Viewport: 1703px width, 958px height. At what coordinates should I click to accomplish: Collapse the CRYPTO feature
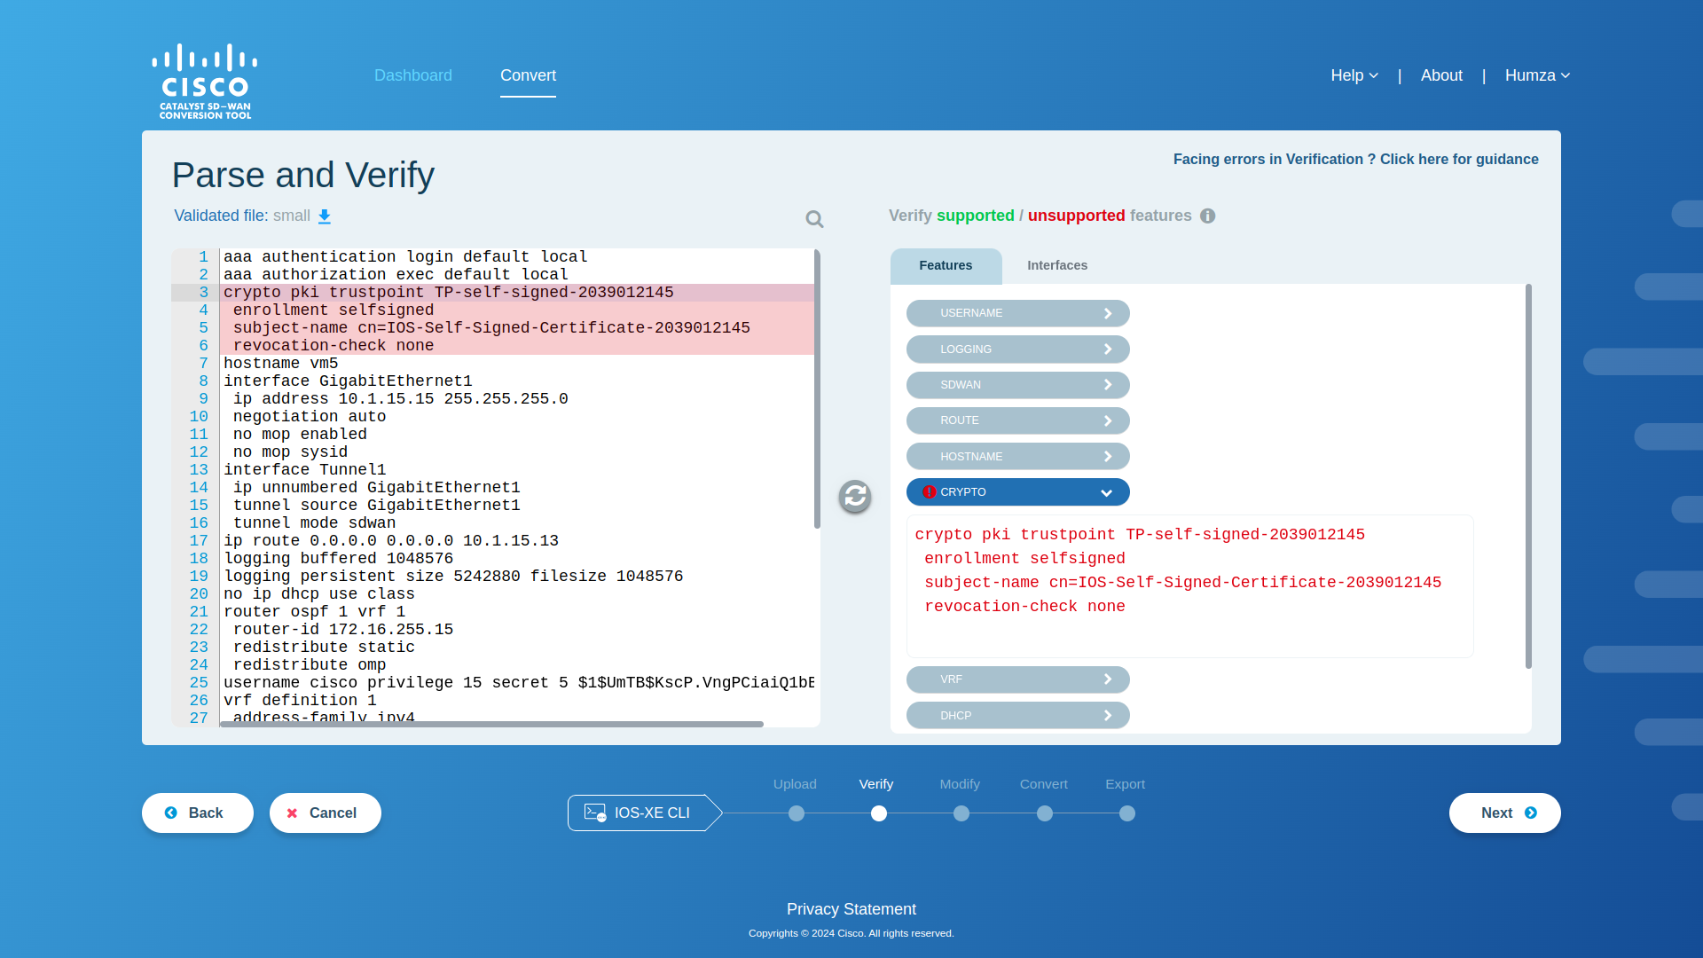pos(1017,492)
